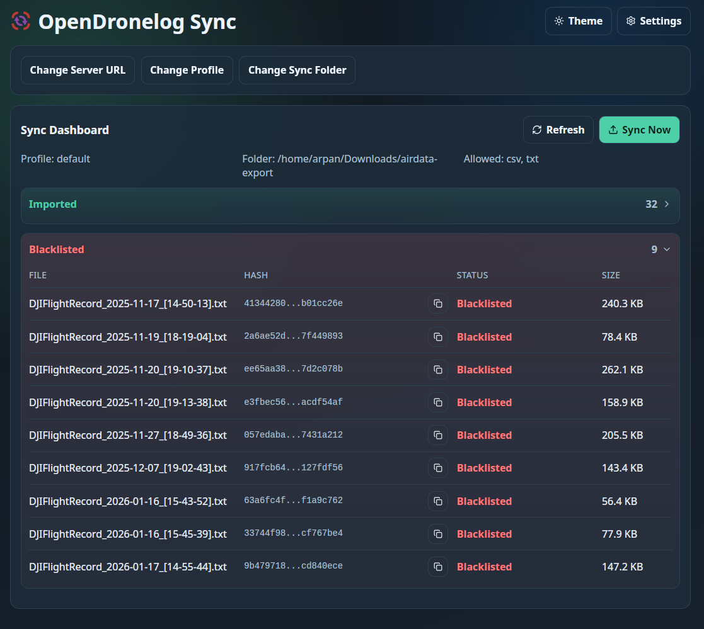This screenshot has width=704, height=629.
Task: Copy hash 2a6ae52d...7f449893
Action: [438, 337]
